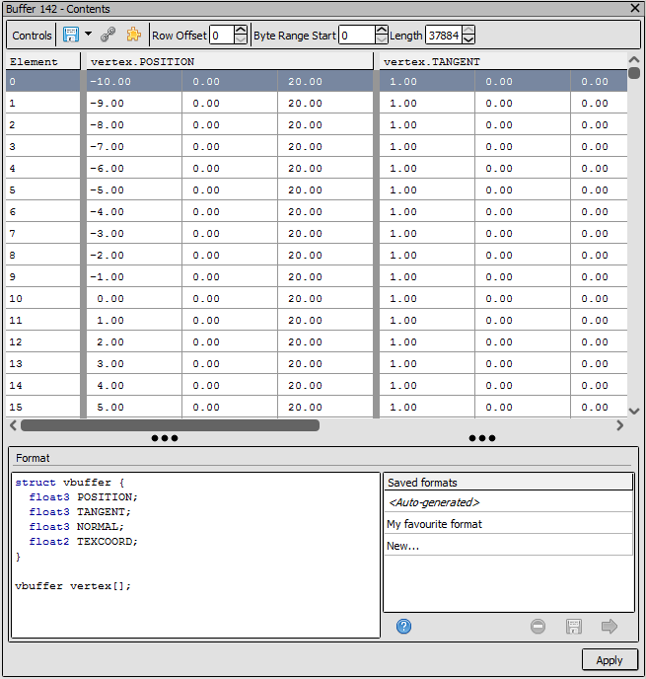Click the -4.00 position cell

pos(134,212)
